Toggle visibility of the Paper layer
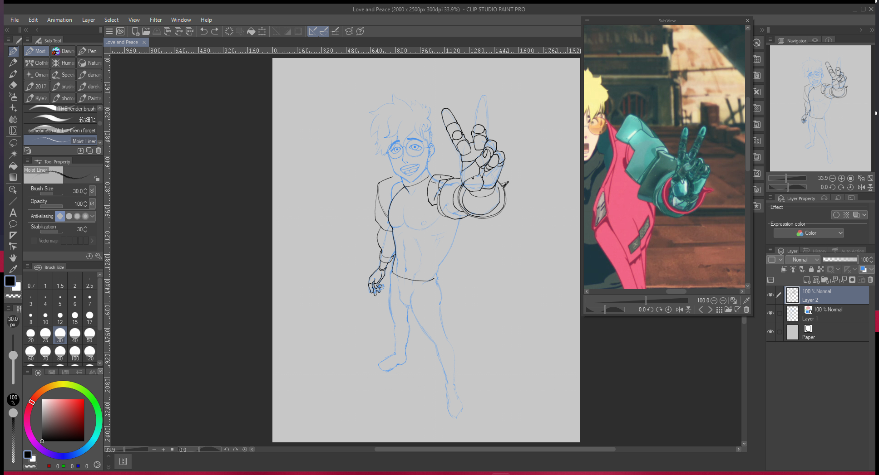 click(x=770, y=332)
